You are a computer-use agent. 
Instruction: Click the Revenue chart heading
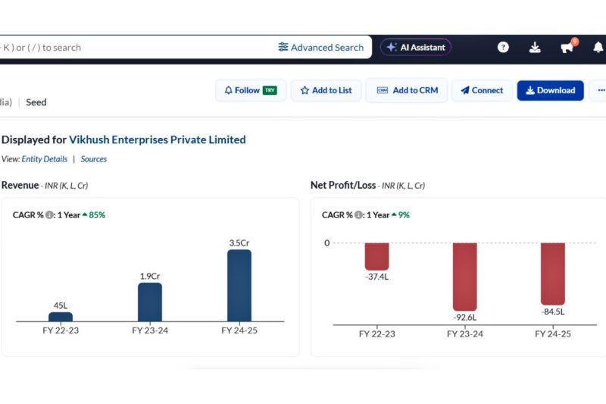(x=20, y=185)
